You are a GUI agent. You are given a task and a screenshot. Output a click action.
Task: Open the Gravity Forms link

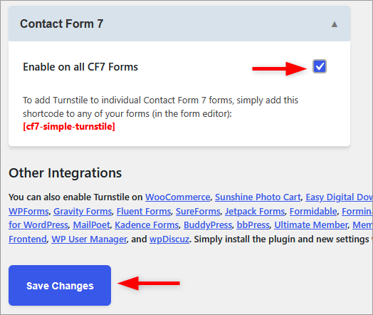pos(83,211)
